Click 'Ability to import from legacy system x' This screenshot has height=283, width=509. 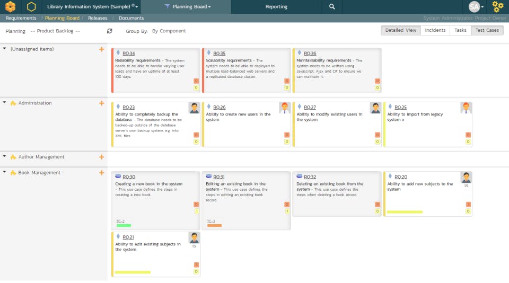coord(415,117)
